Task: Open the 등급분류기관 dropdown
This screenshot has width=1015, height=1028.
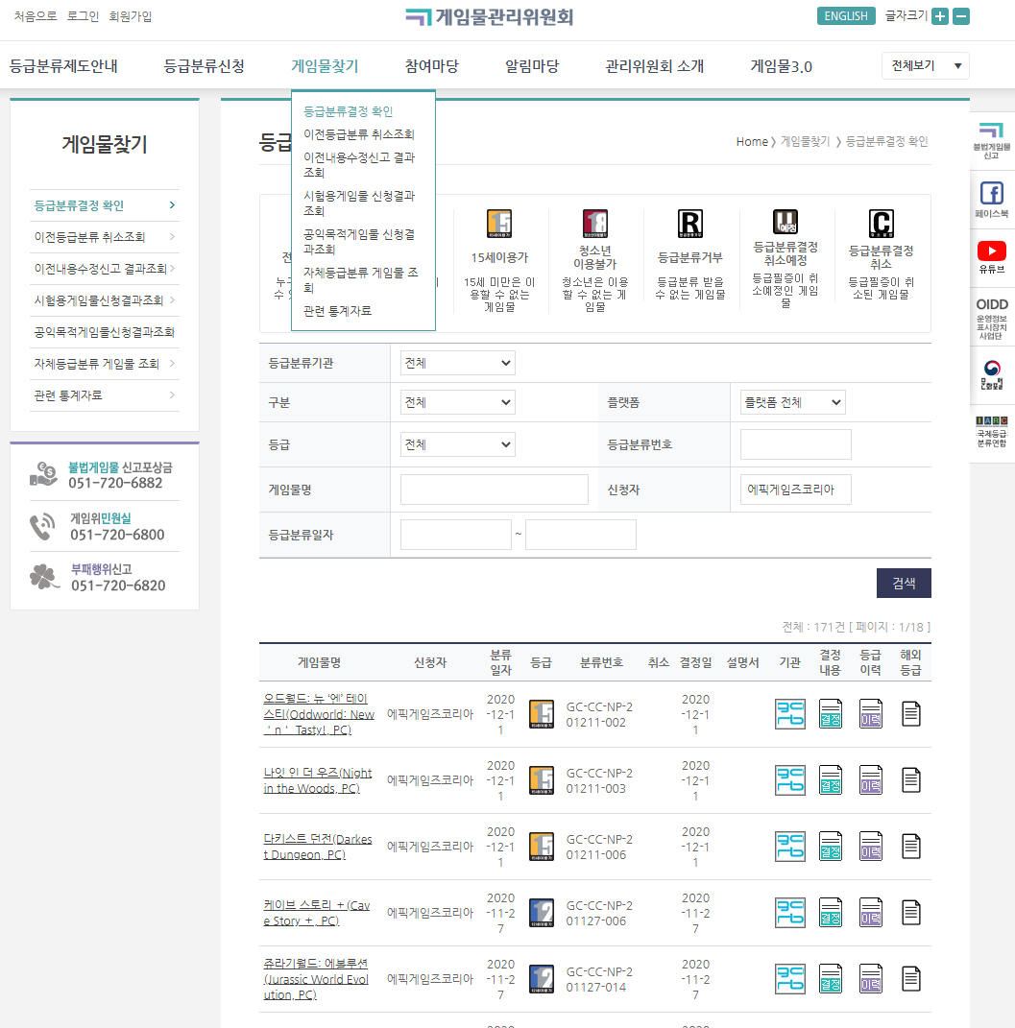Action: click(458, 363)
